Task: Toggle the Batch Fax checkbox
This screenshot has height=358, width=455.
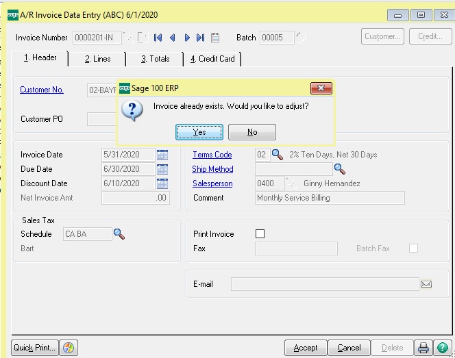Action: (413, 248)
